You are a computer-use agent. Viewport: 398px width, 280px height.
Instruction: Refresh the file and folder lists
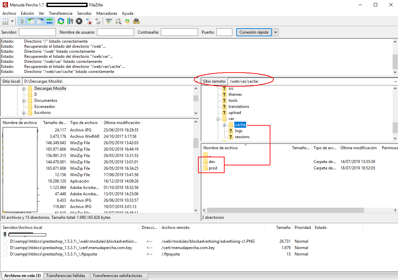tap(61, 21)
